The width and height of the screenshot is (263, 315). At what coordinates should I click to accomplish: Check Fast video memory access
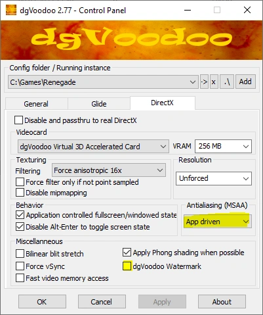coord(20,278)
